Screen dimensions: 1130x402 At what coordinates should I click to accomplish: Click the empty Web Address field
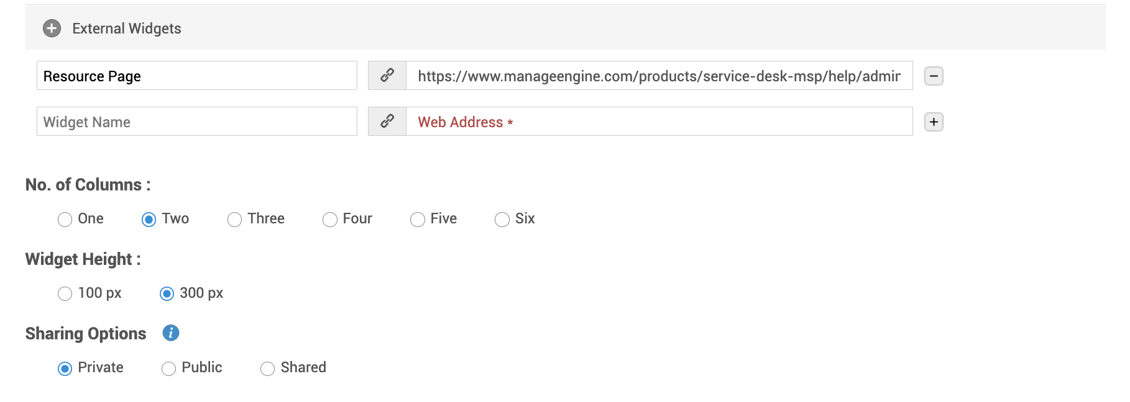coord(659,122)
